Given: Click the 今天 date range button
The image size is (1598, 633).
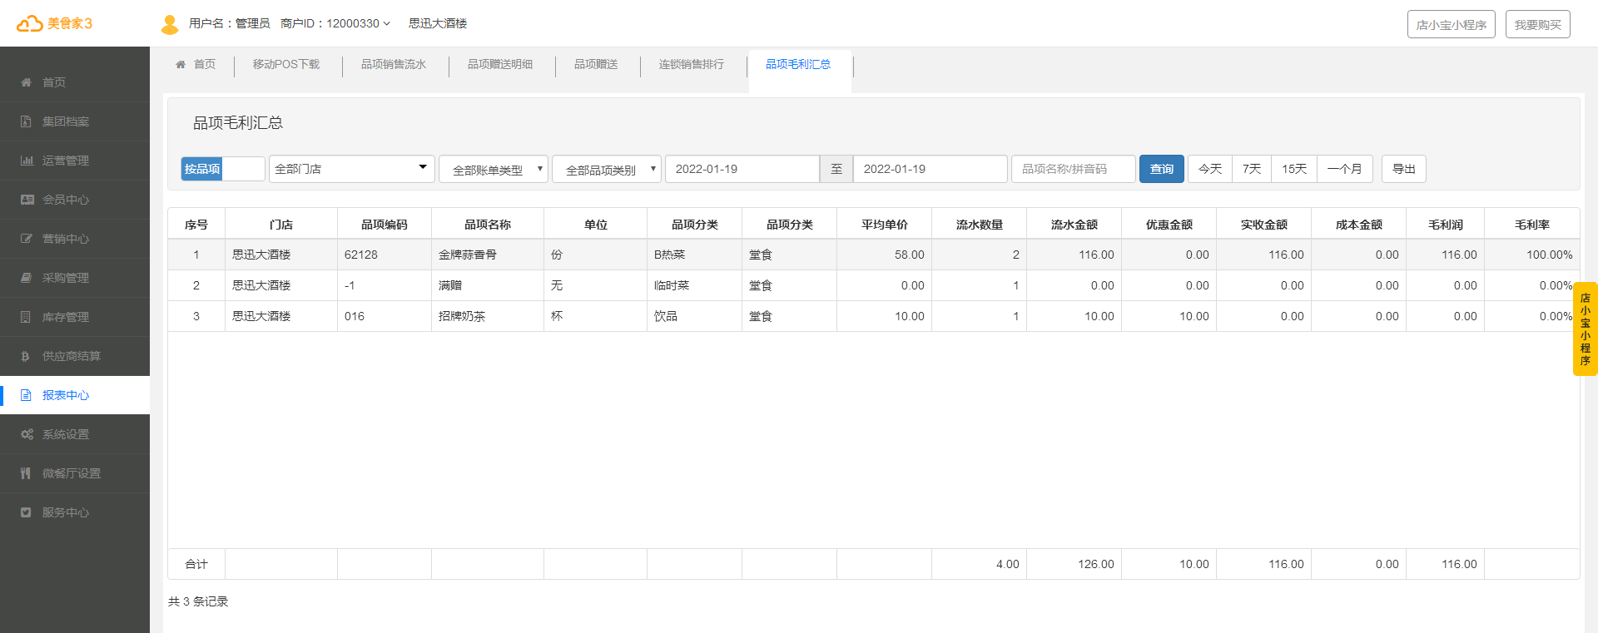Looking at the screenshot, I should point(1210,169).
